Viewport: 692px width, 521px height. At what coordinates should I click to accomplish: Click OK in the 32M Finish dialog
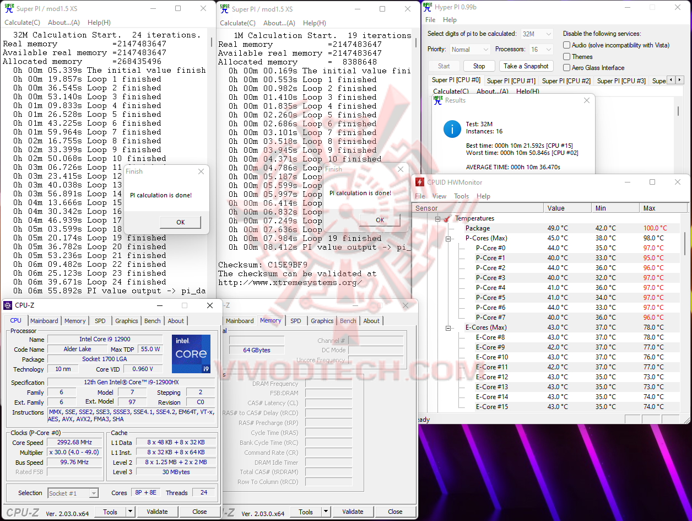(181, 222)
